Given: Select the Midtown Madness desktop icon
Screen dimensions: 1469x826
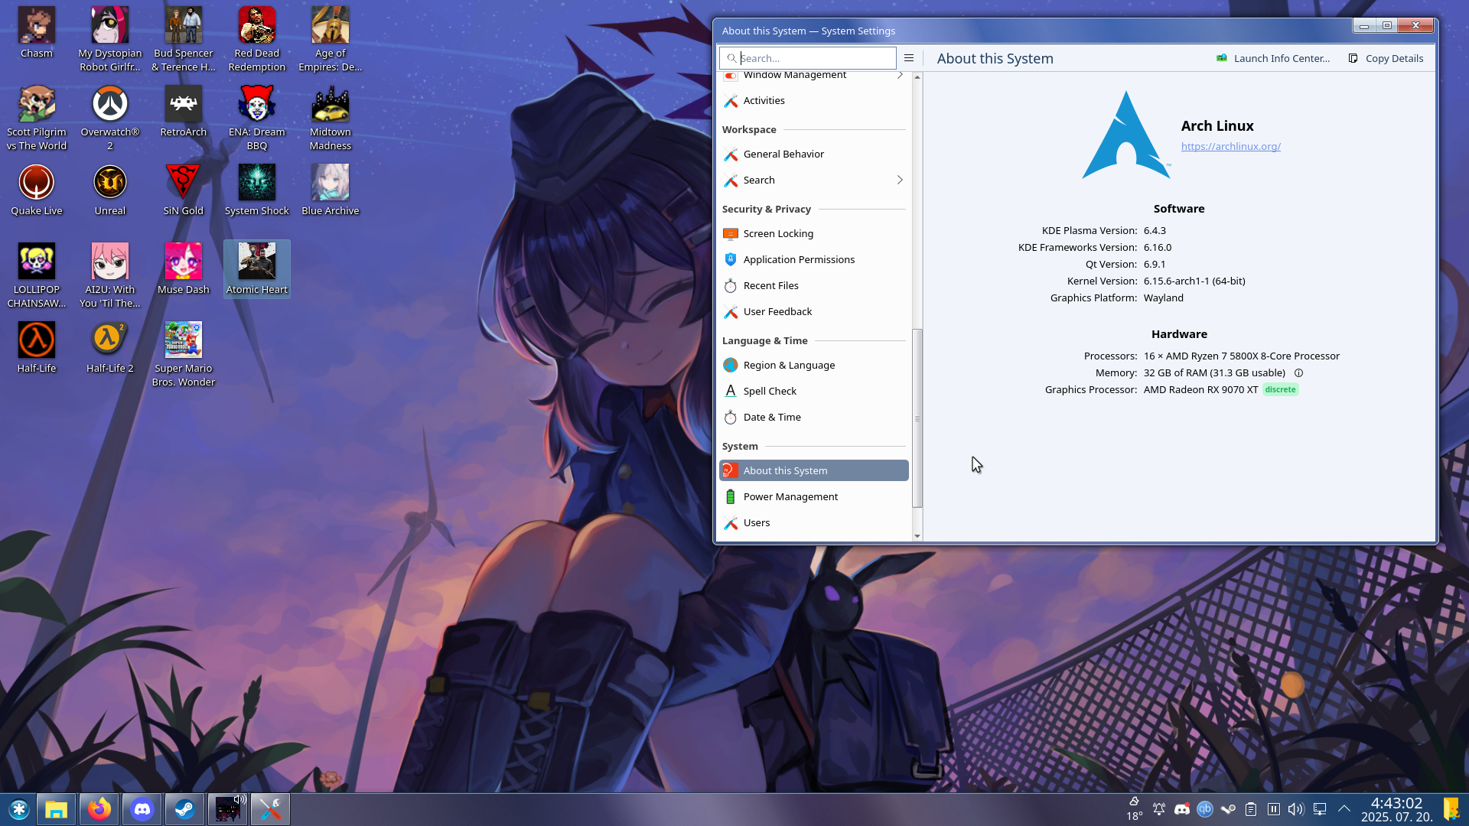Looking at the screenshot, I should click(x=331, y=119).
